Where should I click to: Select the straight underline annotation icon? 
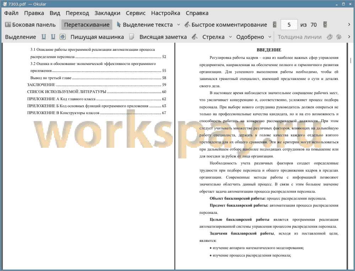pos(44,37)
